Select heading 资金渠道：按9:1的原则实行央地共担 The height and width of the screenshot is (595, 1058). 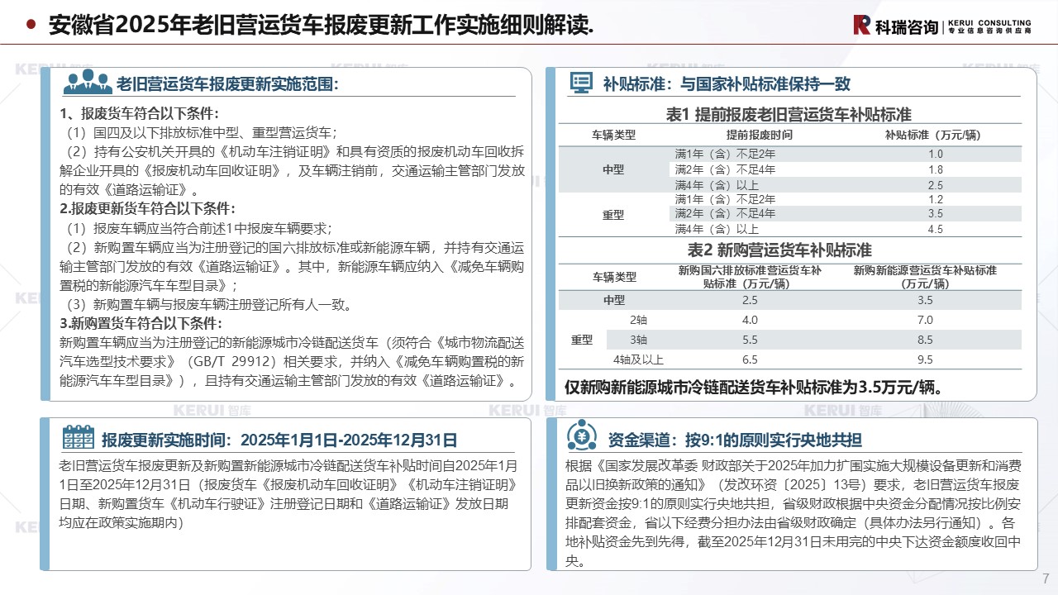click(734, 439)
